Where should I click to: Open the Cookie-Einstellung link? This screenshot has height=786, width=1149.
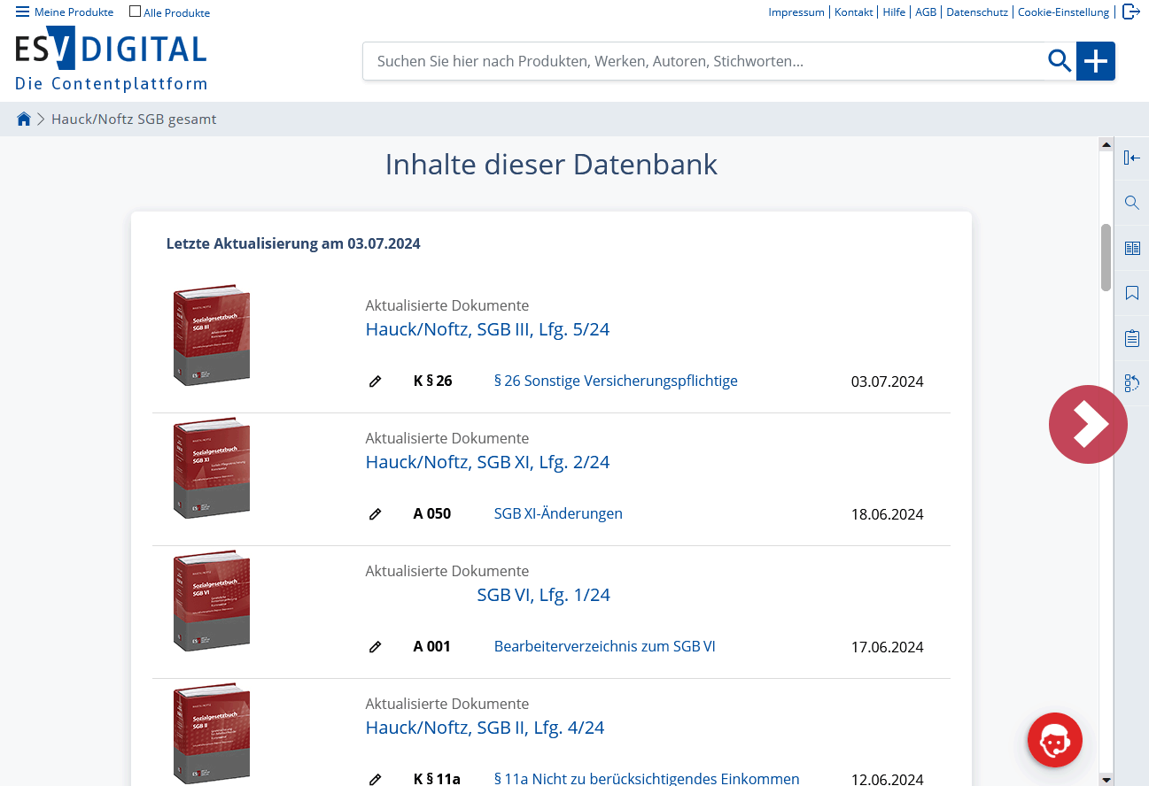[x=1063, y=12]
